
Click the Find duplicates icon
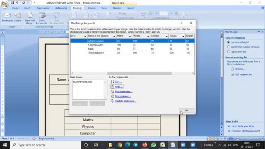tap(112, 91)
